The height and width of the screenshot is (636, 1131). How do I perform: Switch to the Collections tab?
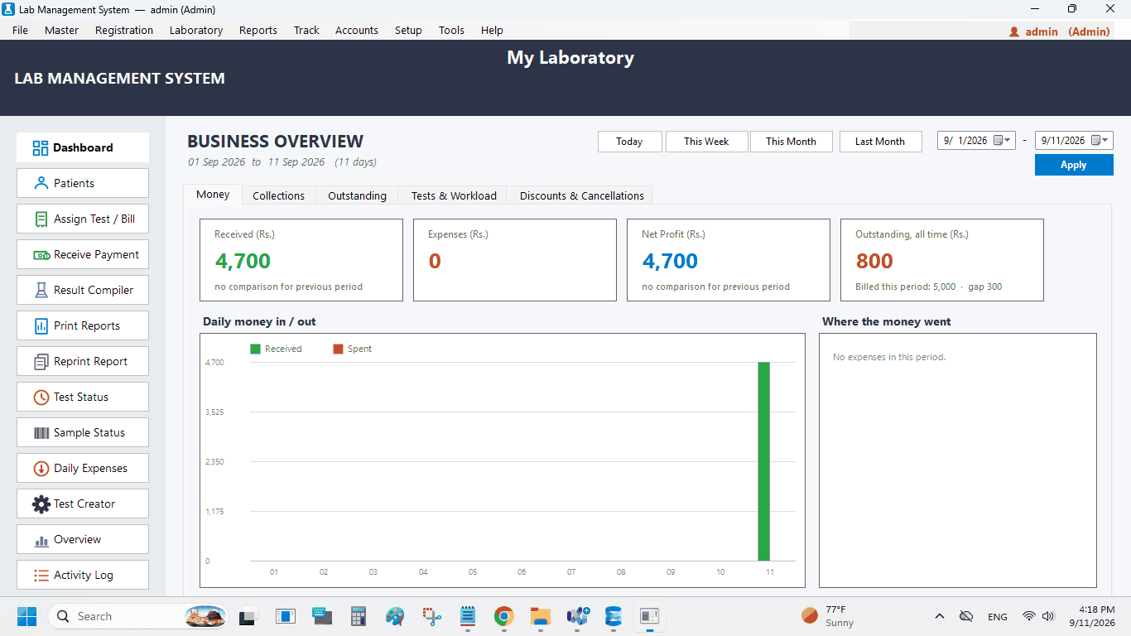(279, 195)
